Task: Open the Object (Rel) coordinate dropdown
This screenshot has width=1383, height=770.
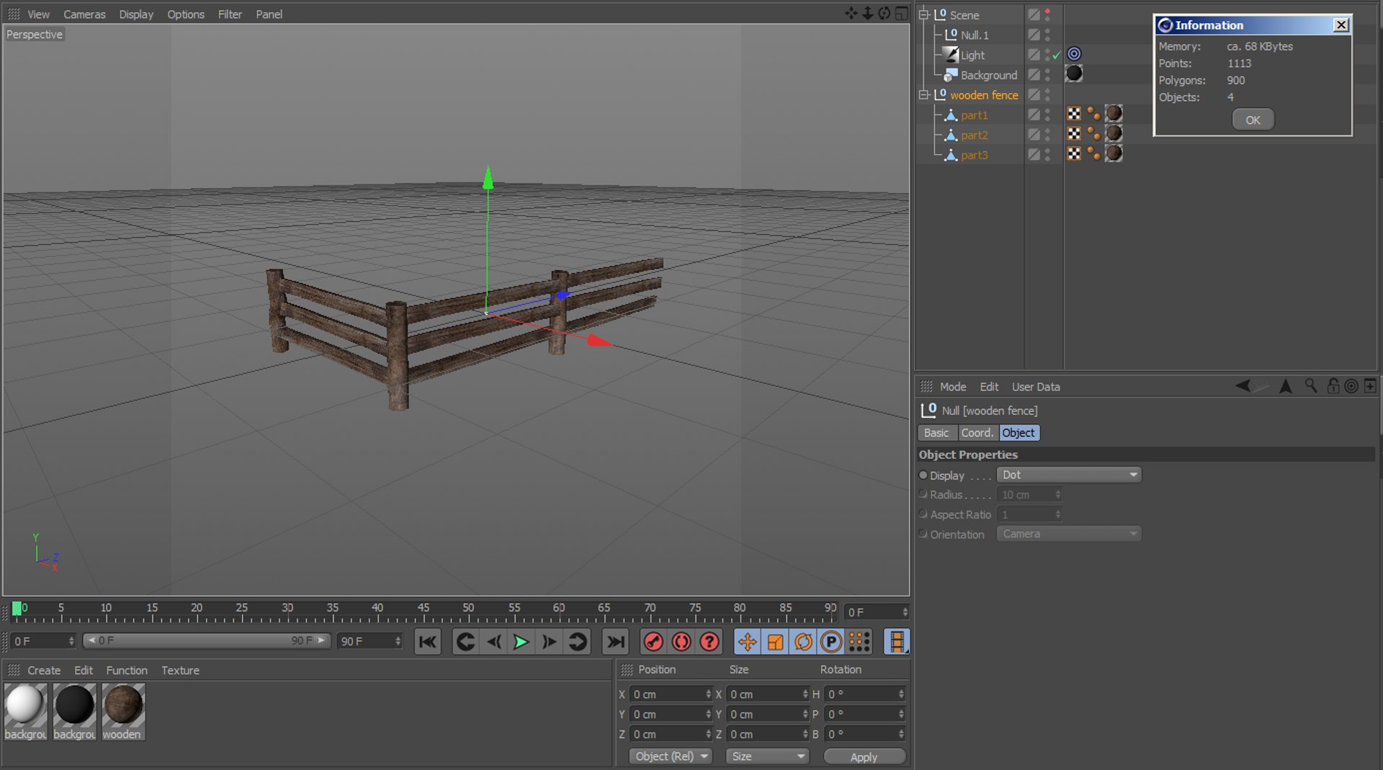Action: 671,756
